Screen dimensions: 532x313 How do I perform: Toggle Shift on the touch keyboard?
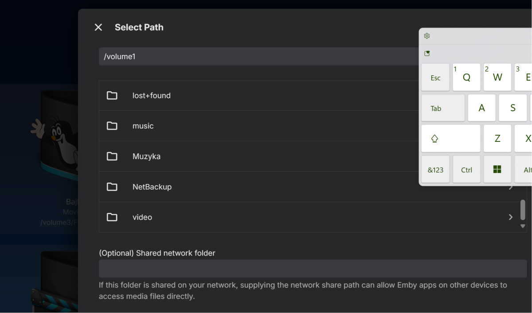tap(450, 138)
